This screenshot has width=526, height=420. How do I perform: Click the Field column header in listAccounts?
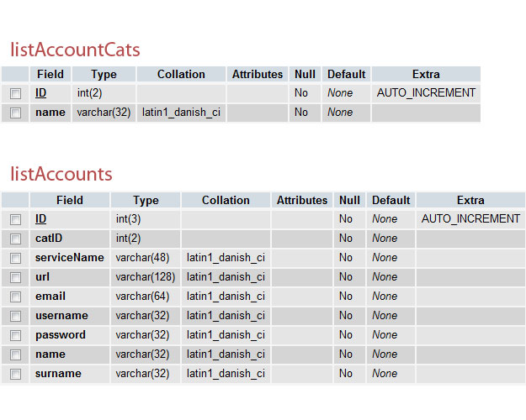(x=70, y=200)
